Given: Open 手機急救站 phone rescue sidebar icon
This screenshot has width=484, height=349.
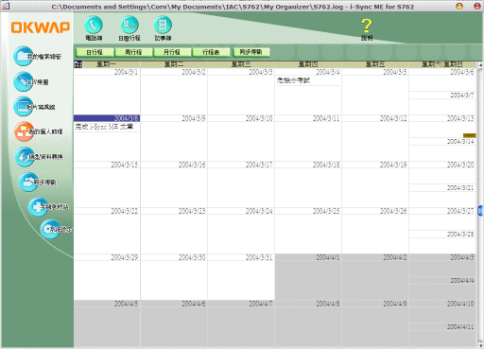Looking at the screenshot, I should [38, 207].
